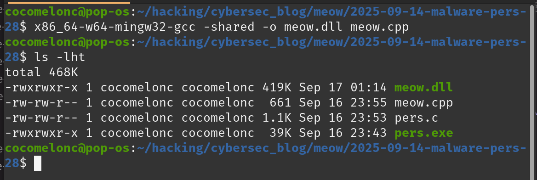Image resolution: width=537 pixels, height=180 pixels.
Task: Click the orange active tab indicator at top
Action: click(x=69, y=2)
